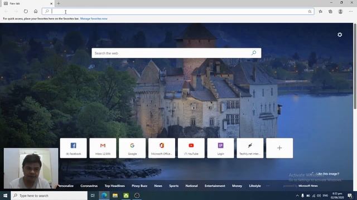Viewport: 357px width, 200px height.
Task: Open the YouTube quick link tile
Action: click(191, 148)
